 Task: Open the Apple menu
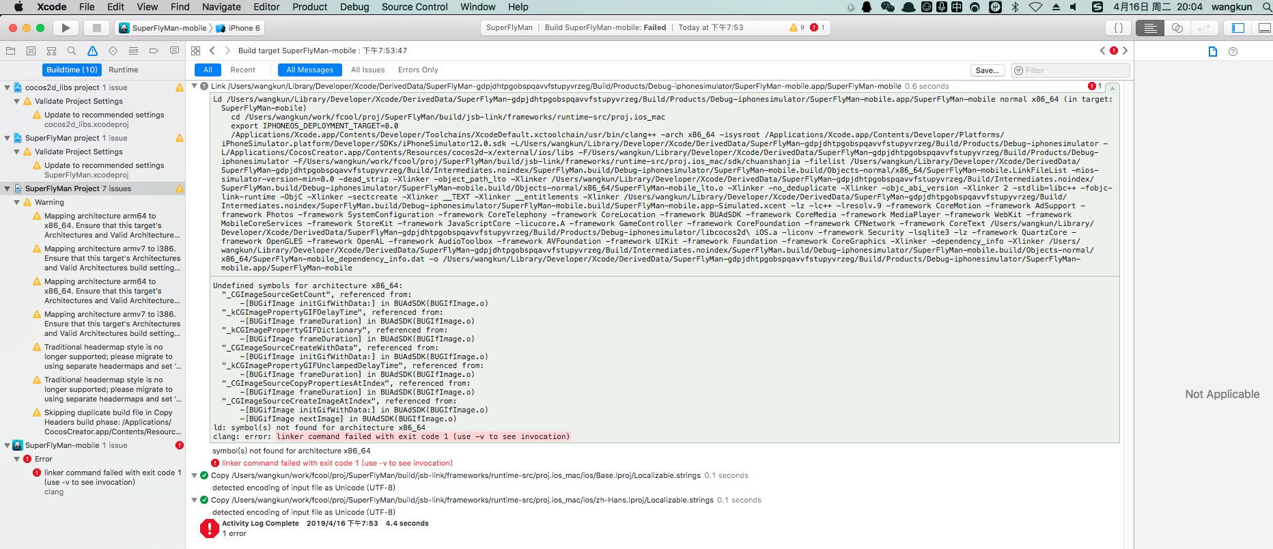point(18,7)
